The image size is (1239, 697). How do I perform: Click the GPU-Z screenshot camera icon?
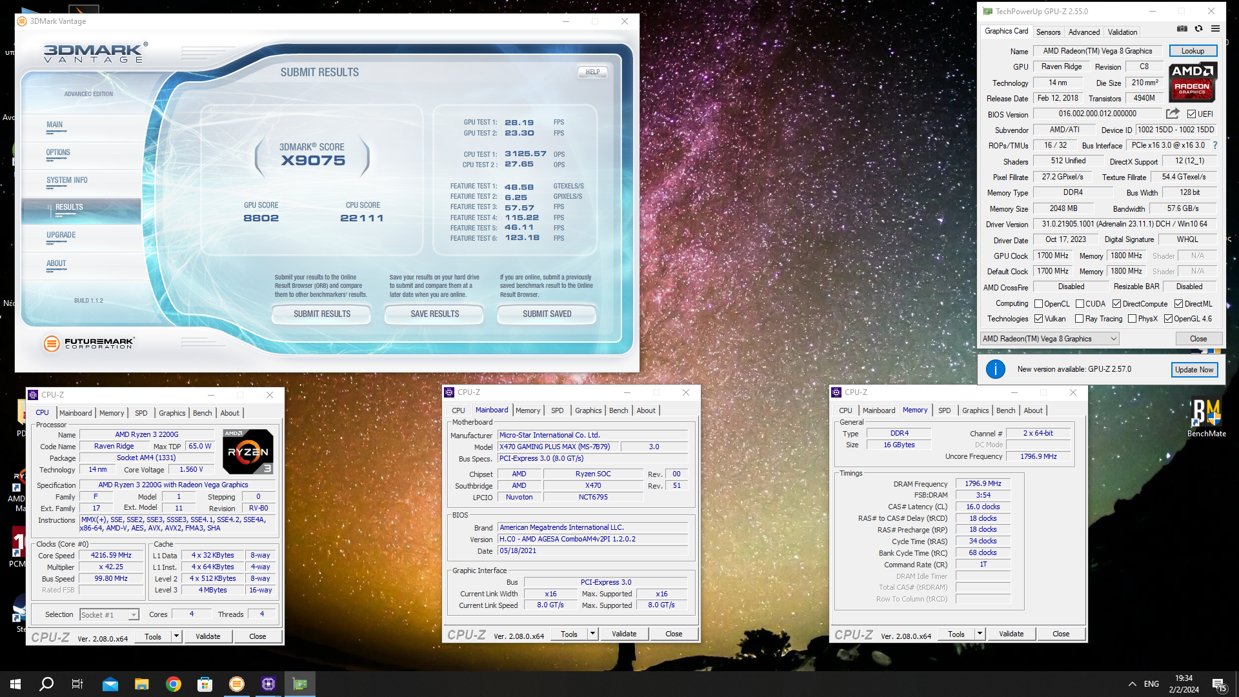[1182, 29]
